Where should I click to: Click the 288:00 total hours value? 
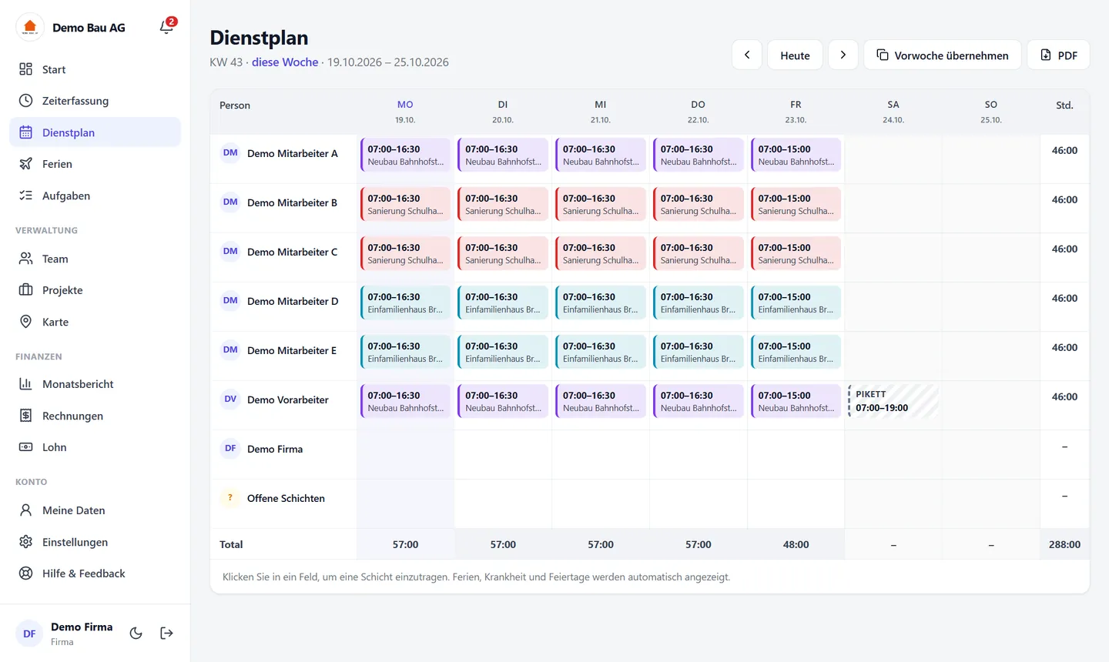(x=1064, y=544)
